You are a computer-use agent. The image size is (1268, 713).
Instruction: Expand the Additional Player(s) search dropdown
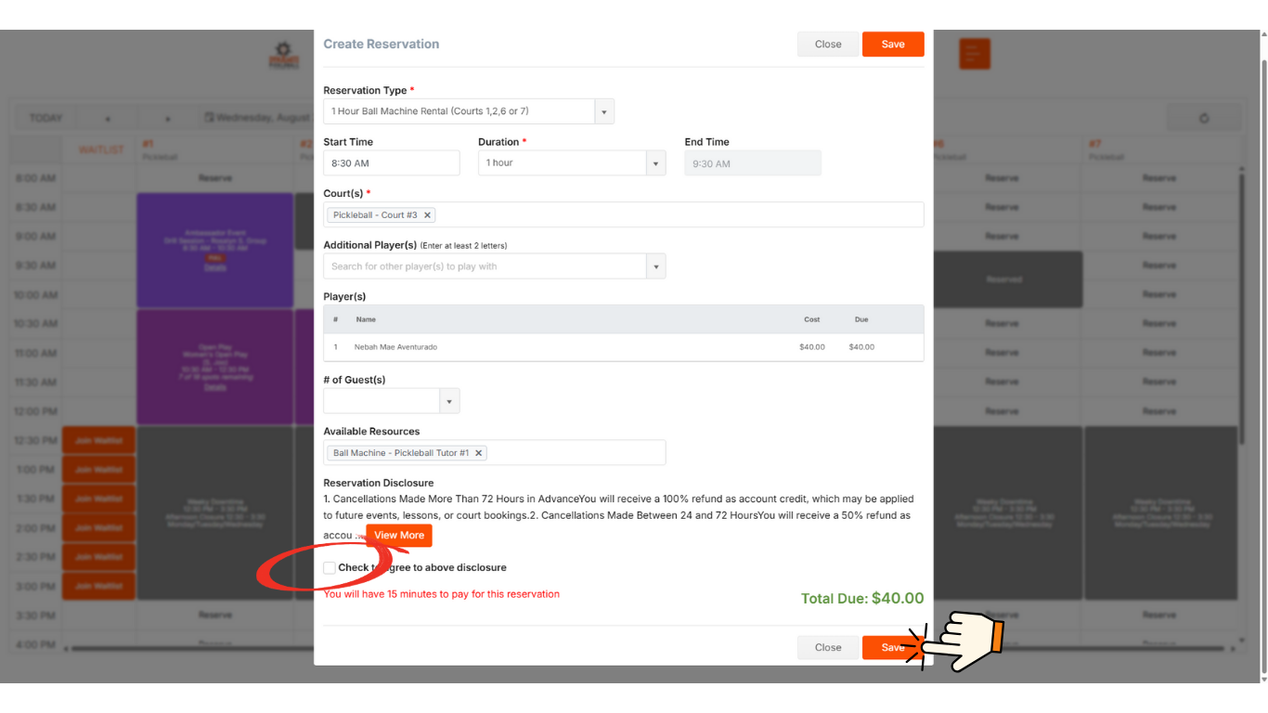pyautogui.click(x=656, y=266)
